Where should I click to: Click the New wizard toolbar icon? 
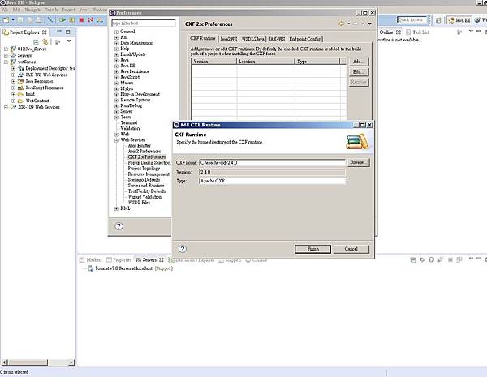point(6,20)
